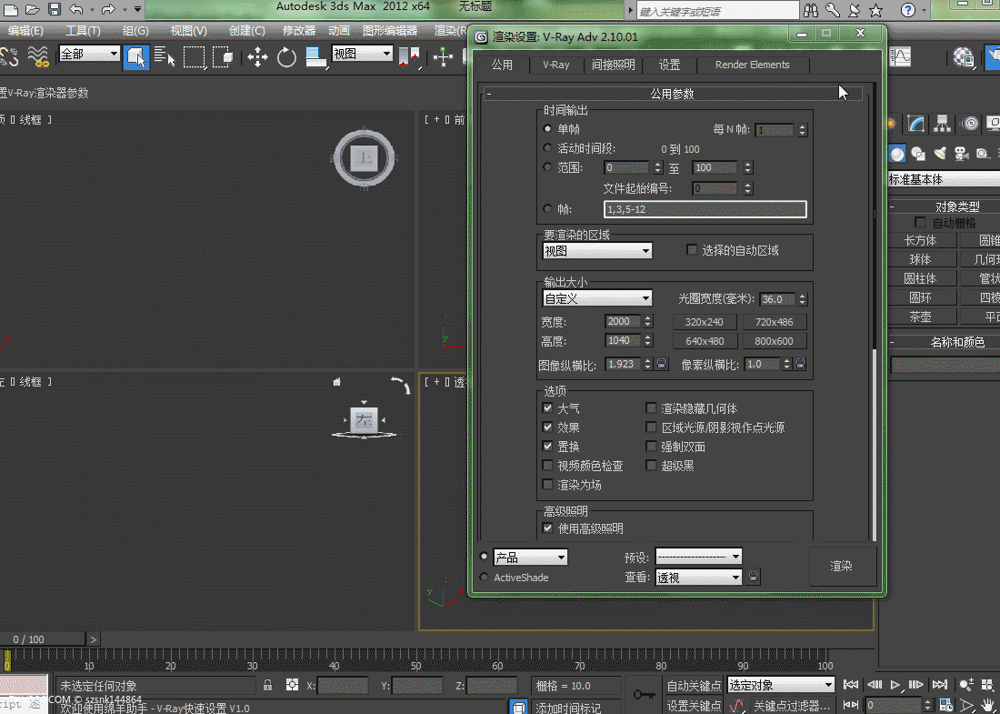Switch to the 间接照明 tab
The height and width of the screenshot is (714, 1000).
tap(614, 65)
